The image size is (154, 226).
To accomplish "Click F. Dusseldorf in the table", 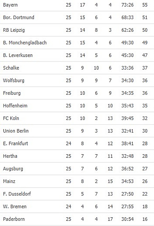I will point(17,194).
